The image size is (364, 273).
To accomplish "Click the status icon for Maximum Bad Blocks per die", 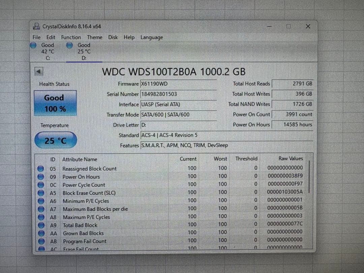I will [41, 209].
